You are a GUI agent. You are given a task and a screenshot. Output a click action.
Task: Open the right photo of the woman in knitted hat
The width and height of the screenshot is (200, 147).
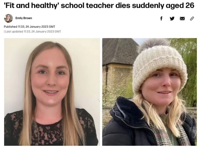(x=149, y=92)
